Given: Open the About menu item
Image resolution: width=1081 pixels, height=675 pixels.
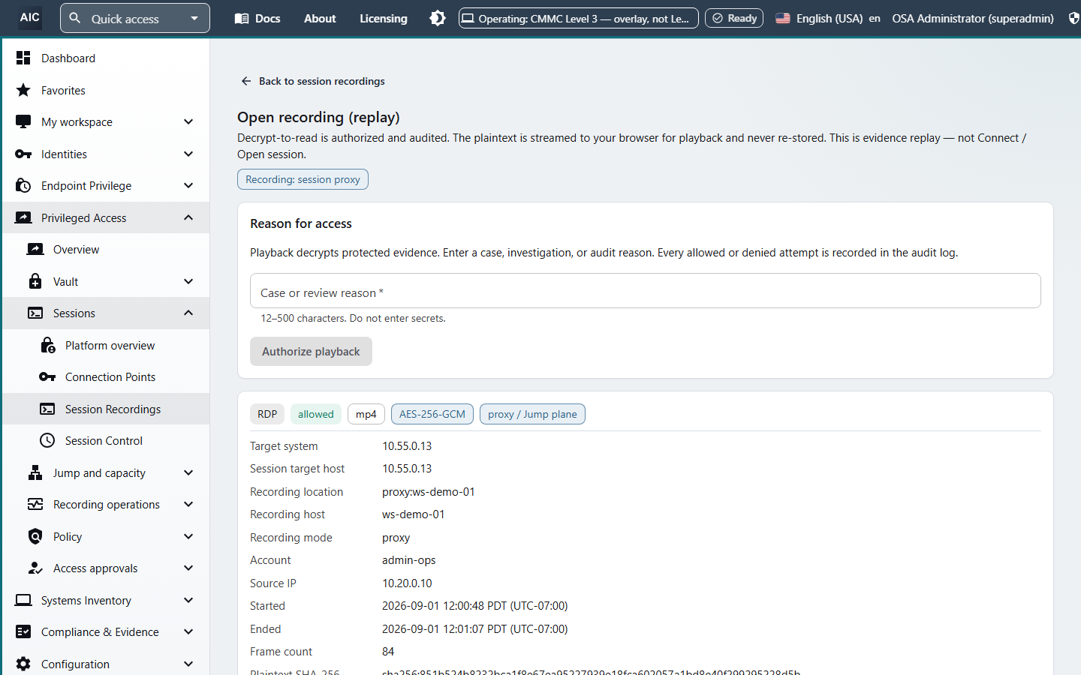Looking at the screenshot, I should pyautogui.click(x=320, y=18).
